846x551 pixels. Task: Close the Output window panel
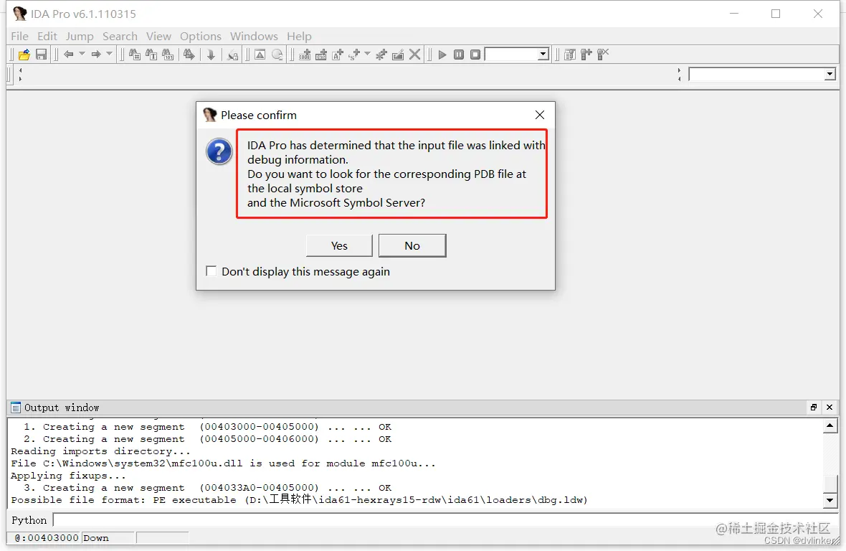click(x=830, y=408)
